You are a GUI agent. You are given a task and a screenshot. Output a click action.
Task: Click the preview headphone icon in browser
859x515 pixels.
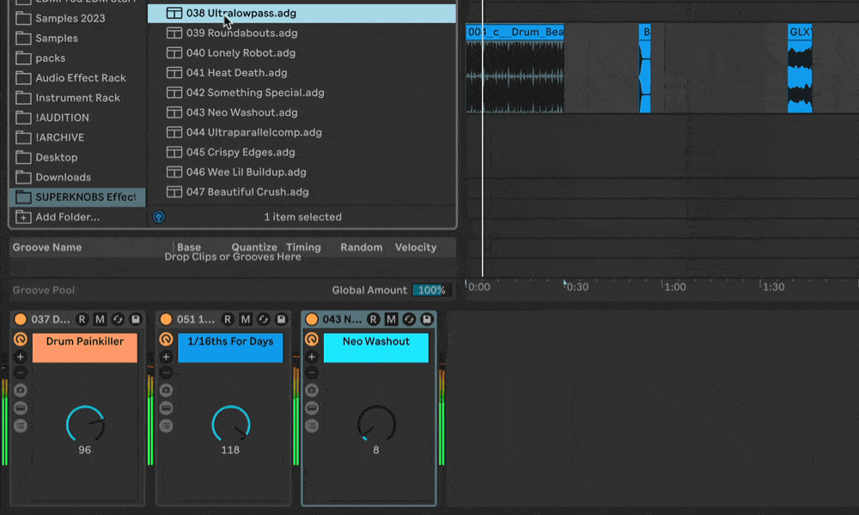point(159,217)
